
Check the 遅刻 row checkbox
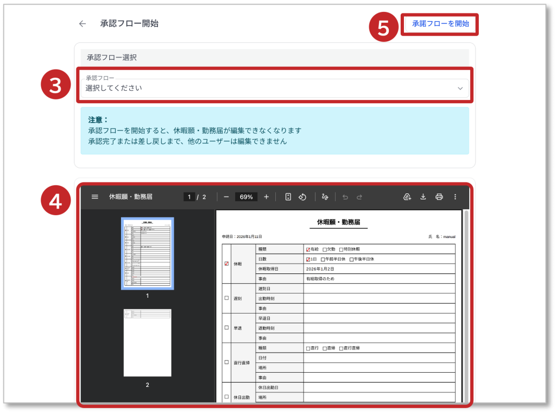coord(226,298)
